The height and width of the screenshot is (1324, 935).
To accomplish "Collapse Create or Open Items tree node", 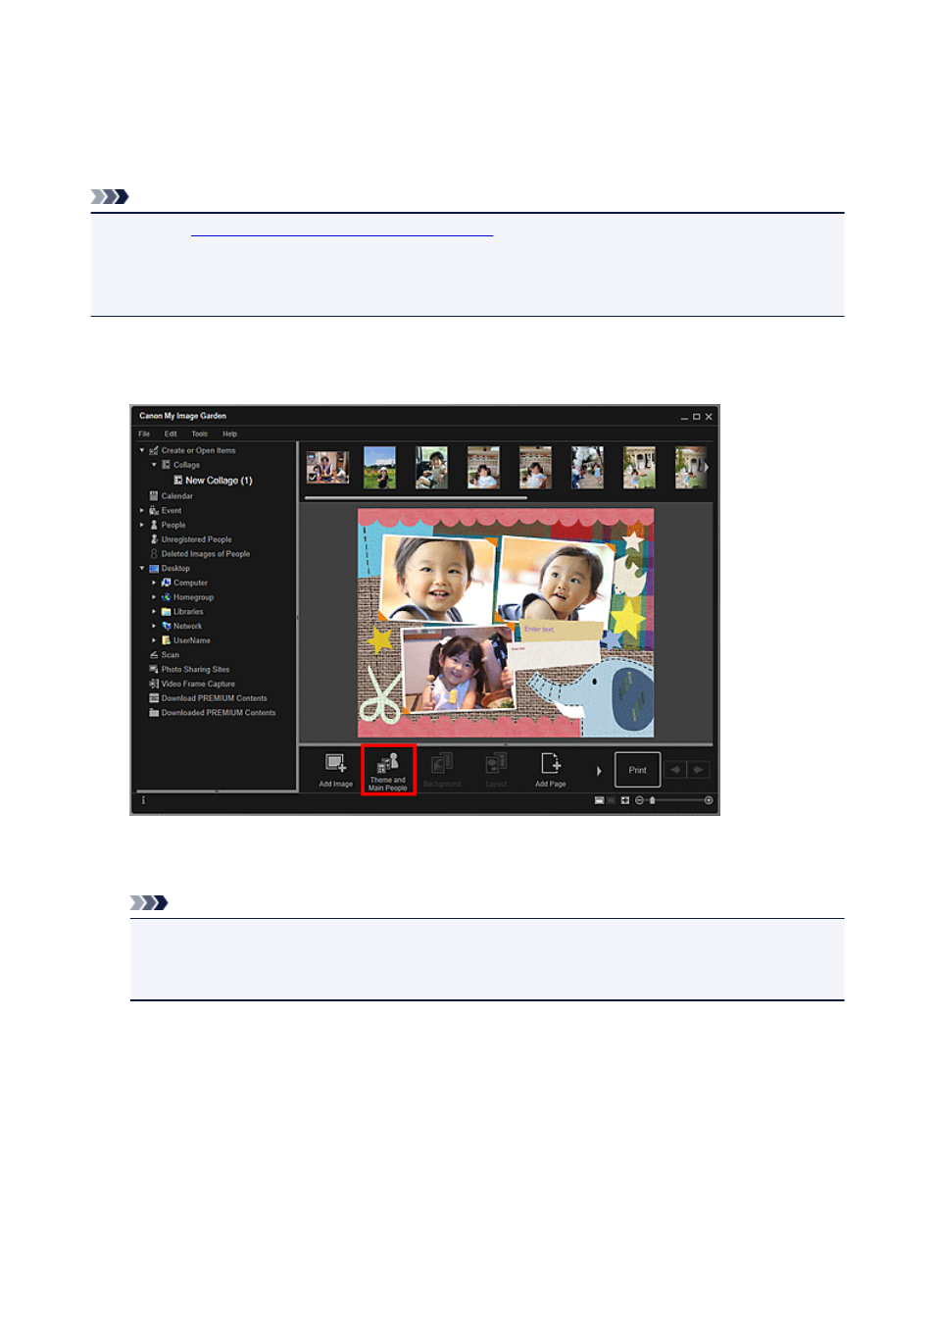I will tap(142, 450).
